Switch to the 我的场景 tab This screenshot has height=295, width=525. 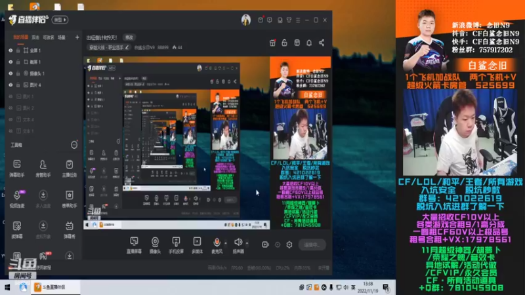[20, 37]
